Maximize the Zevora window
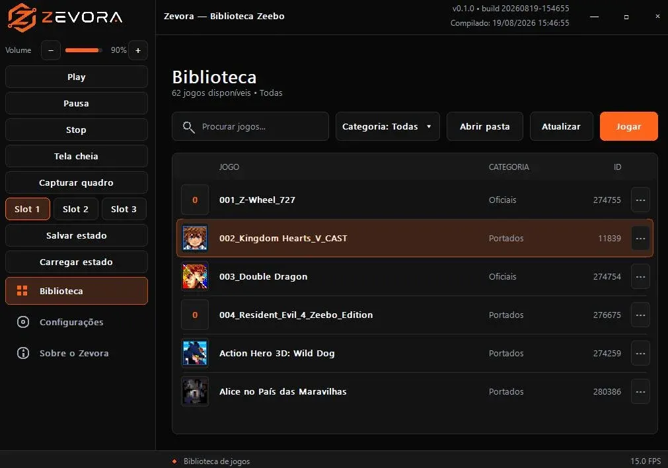The width and height of the screenshot is (668, 468). (626, 17)
